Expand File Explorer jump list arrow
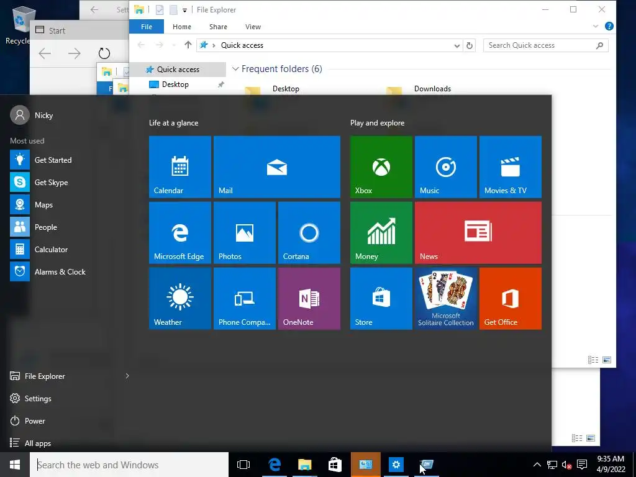The image size is (636, 477). (x=127, y=376)
